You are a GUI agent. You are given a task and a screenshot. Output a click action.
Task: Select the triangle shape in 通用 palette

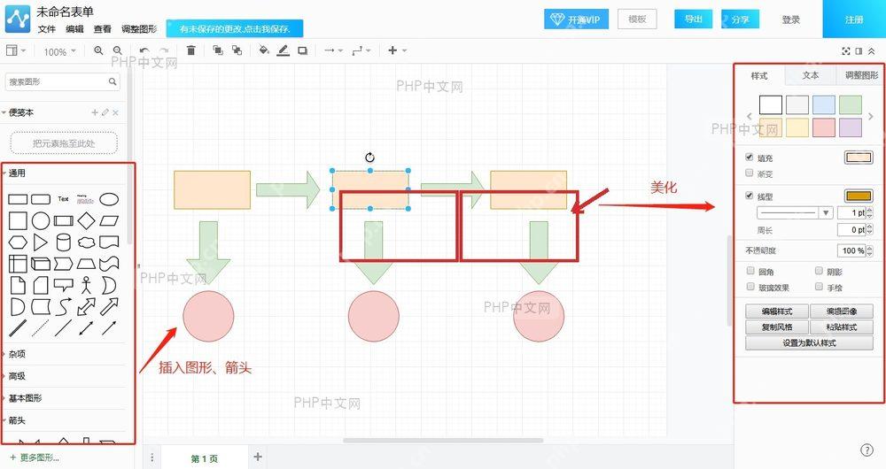tap(41, 242)
